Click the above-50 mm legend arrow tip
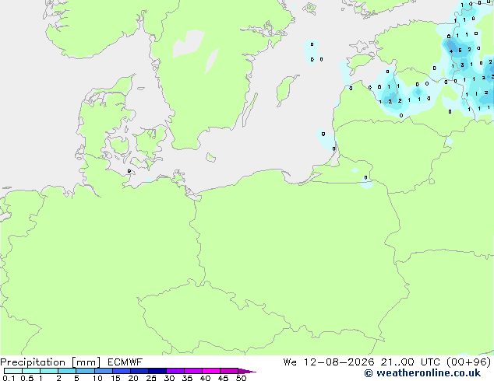Image resolution: width=494 pixels, height=381 pixels. point(247,371)
